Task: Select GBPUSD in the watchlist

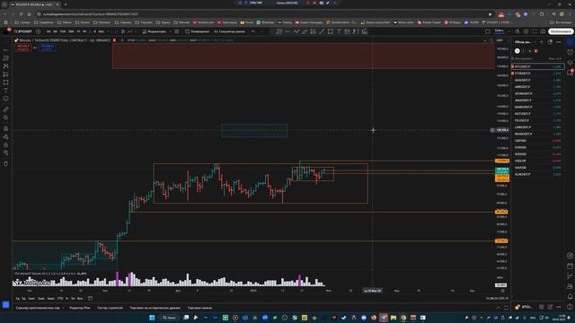Action: coord(537,141)
